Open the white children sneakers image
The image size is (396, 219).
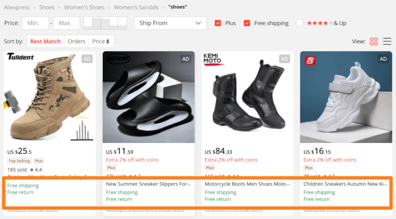coord(346,97)
